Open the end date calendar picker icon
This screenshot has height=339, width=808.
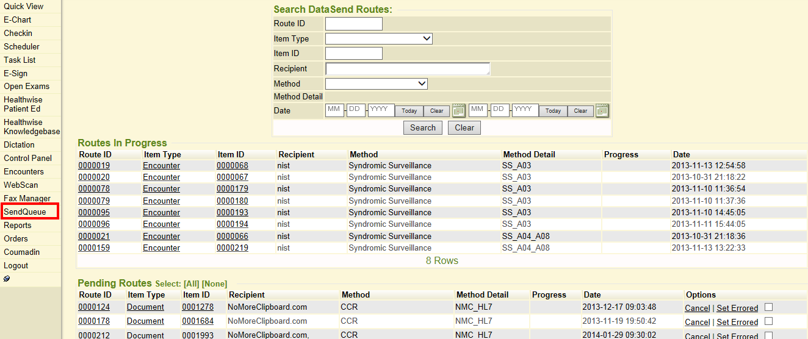602,111
